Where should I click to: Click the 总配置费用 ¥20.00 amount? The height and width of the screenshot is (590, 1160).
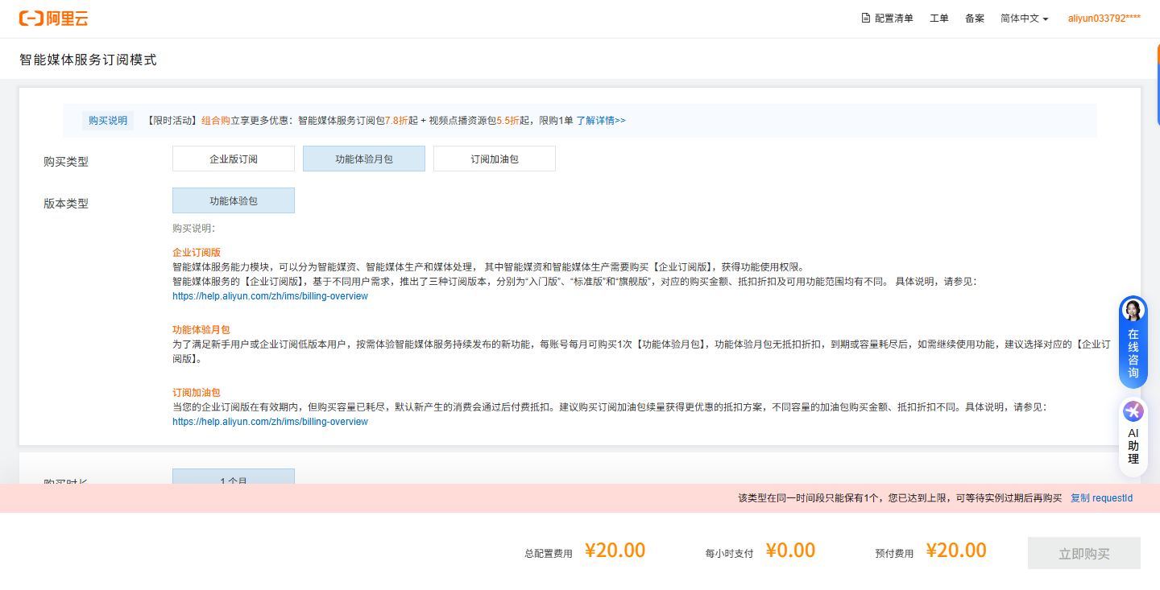(615, 551)
